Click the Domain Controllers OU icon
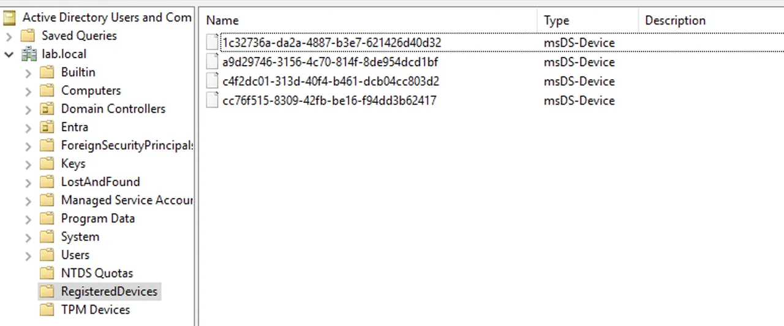 [x=47, y=109]
